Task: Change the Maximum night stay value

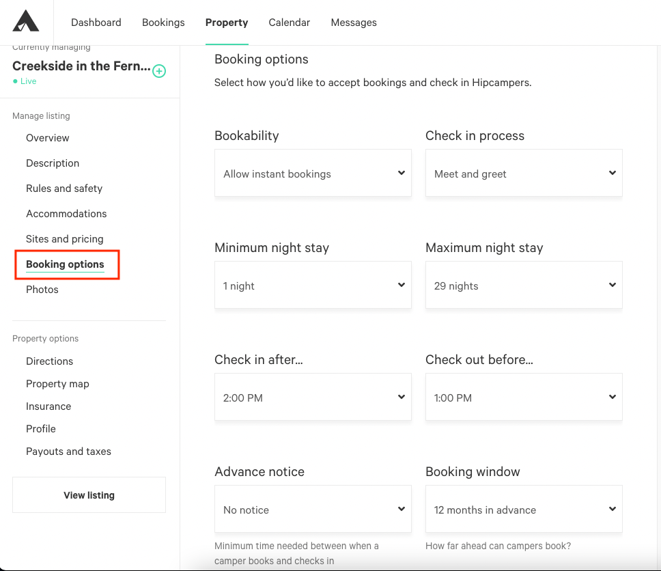Action: (524, 285)
